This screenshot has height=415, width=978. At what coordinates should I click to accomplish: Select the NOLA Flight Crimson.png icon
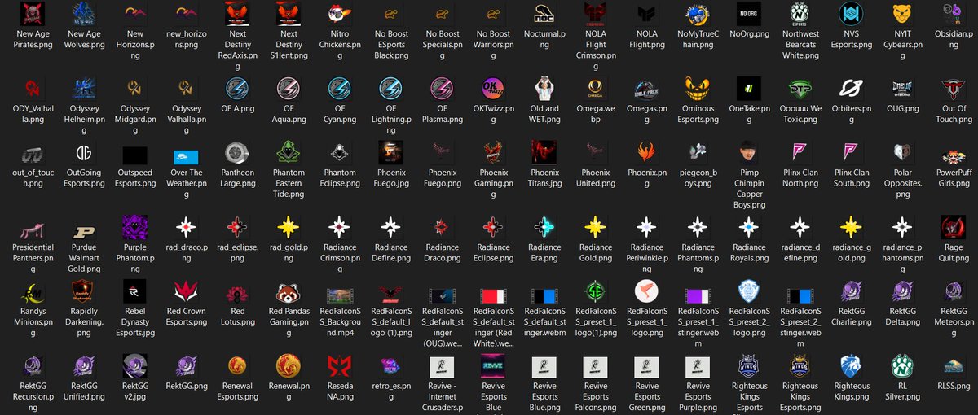coord(596,13)
